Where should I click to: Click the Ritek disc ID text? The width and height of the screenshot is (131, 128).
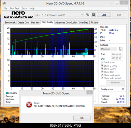112,33
